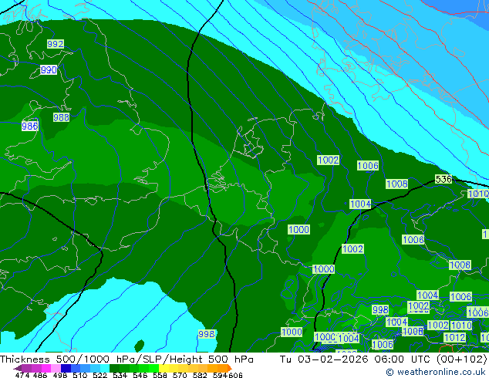Select the dark green legend swatch above 534
This screenshot has width=489, height=378.
(x=114, y=368)
